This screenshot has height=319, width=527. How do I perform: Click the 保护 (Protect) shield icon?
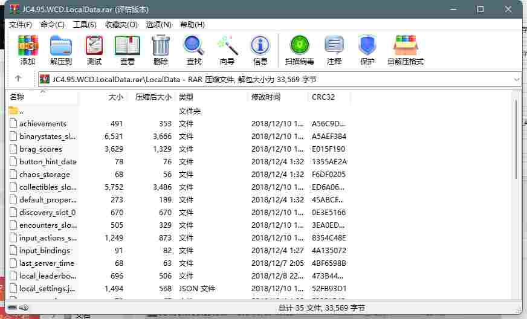click(x=367, y=45)
